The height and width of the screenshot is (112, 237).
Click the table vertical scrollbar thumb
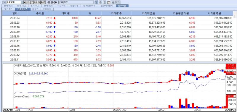[x=235, y=16]
